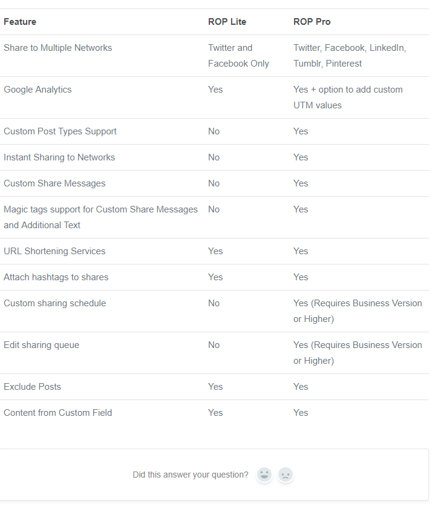Click "Twitter and Facebook Only" cell
Image resolution: width=441 pixels, height=506 pixels.
coord(238,56)
